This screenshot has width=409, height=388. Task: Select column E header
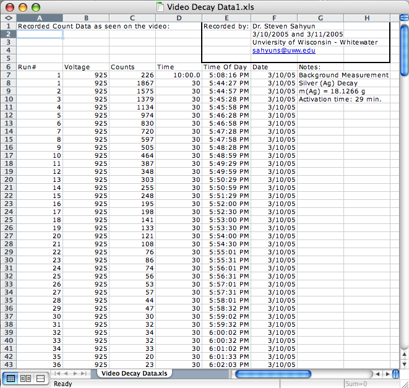pyautogui.click(x=226, y=18)
